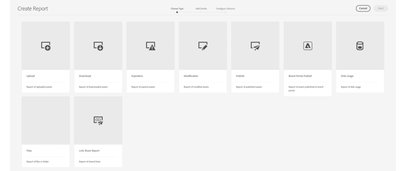Screen dimensions: 406x171
Task: Go to the Configure Columns step
Action: tap(225, 9)
